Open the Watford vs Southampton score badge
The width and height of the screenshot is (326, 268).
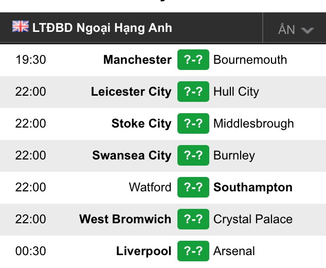click(x=193, y=187)
